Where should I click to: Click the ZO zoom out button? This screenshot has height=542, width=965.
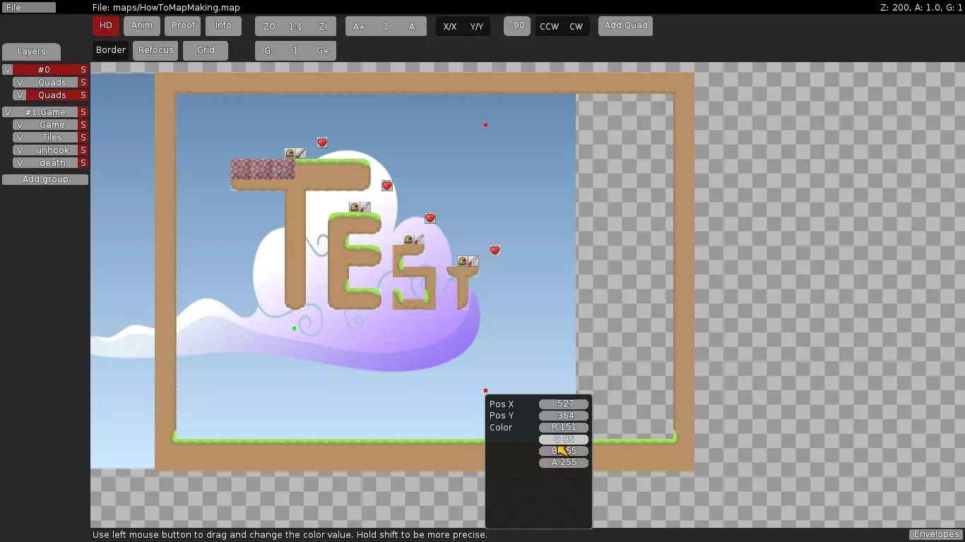pos(268,27)
